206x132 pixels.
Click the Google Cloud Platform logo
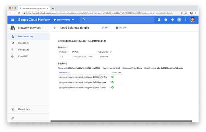click(x=34, y=20)
